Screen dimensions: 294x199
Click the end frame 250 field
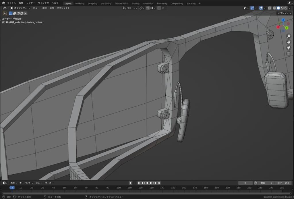coord(284,183)
